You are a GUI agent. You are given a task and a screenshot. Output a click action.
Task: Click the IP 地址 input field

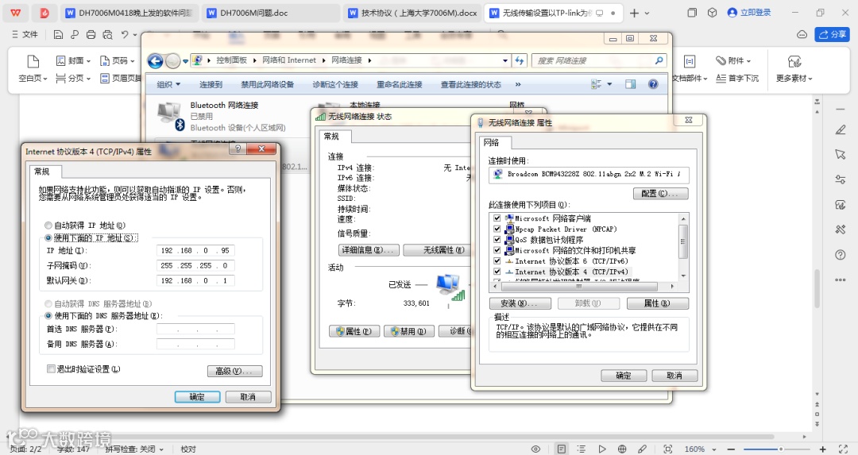click(x=195, y=250)
